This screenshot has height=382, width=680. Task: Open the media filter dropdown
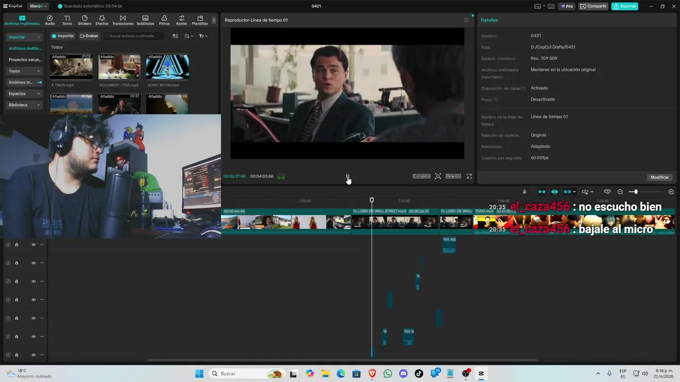(x=203, y=36)
